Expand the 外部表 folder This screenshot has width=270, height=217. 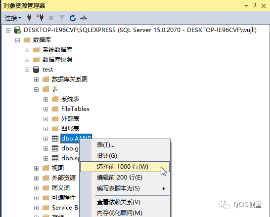(x=45, y=119)
